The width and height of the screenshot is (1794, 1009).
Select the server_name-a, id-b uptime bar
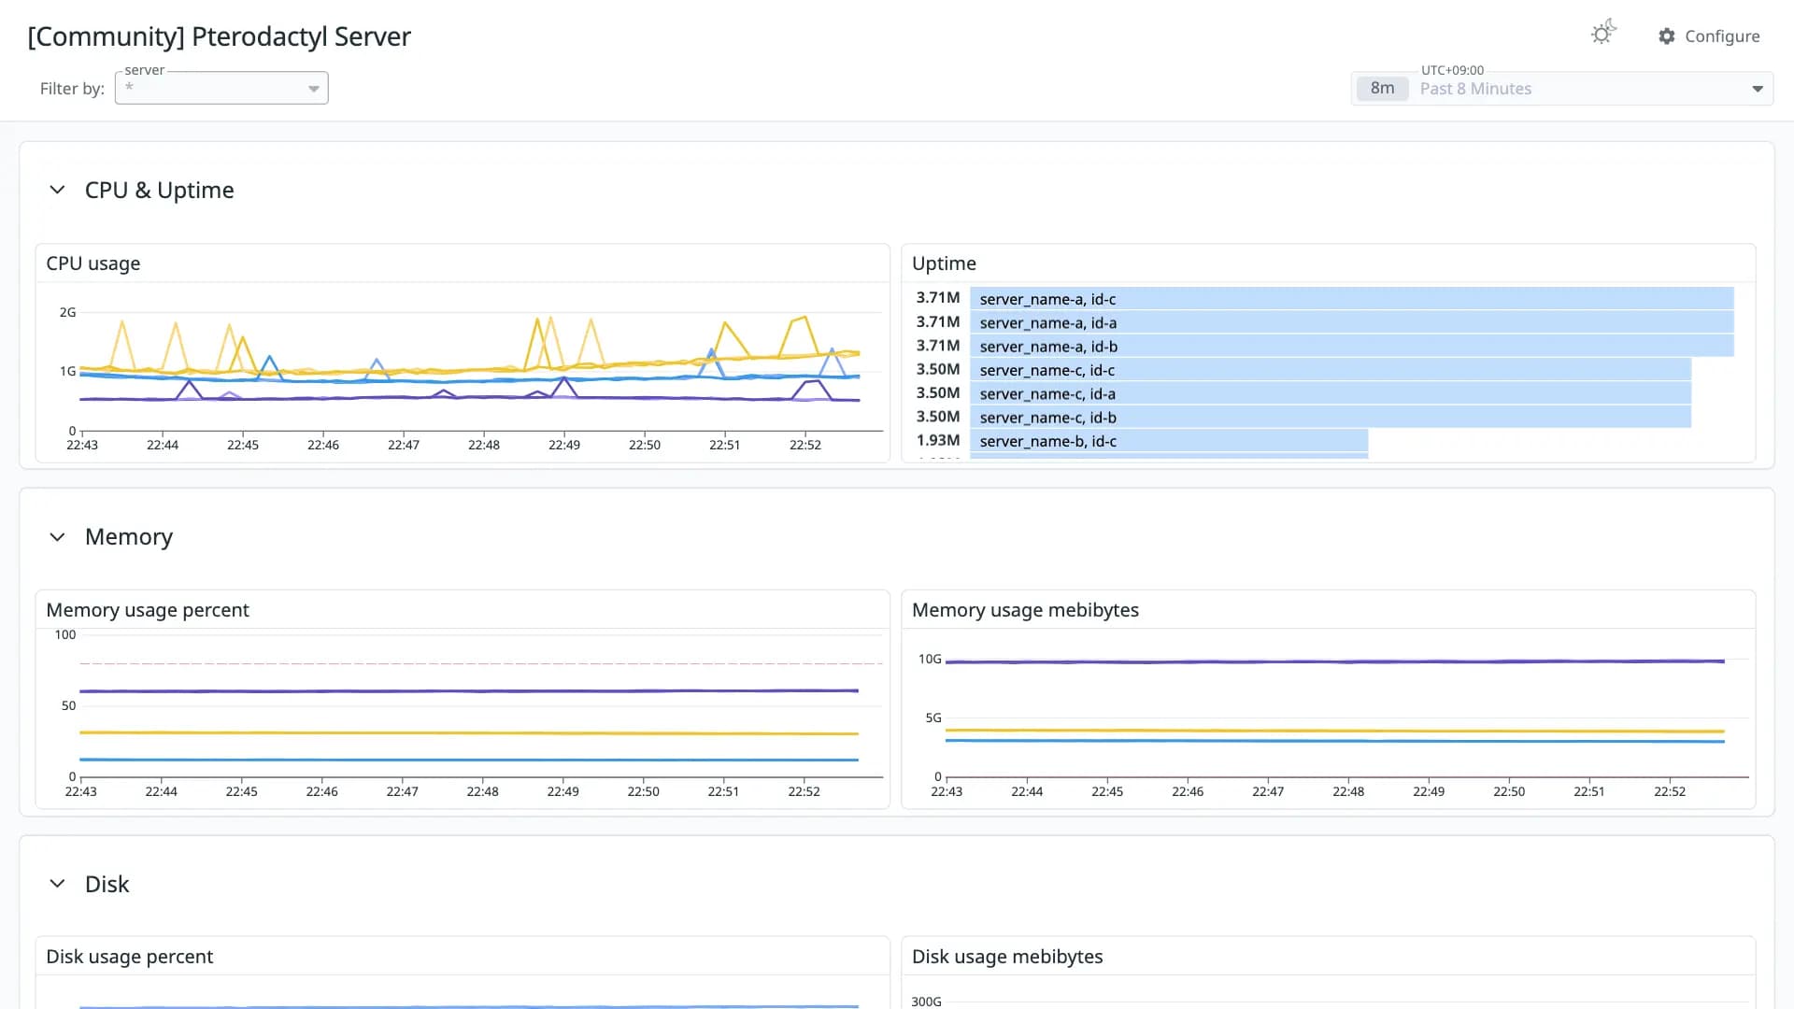point(1351,347)
